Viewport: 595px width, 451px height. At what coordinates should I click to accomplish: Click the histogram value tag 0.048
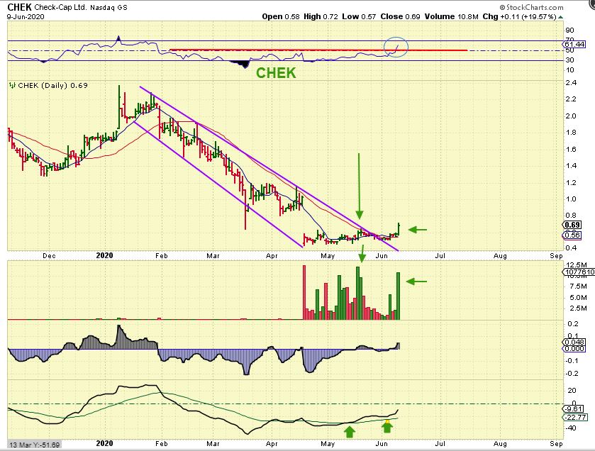574,342
